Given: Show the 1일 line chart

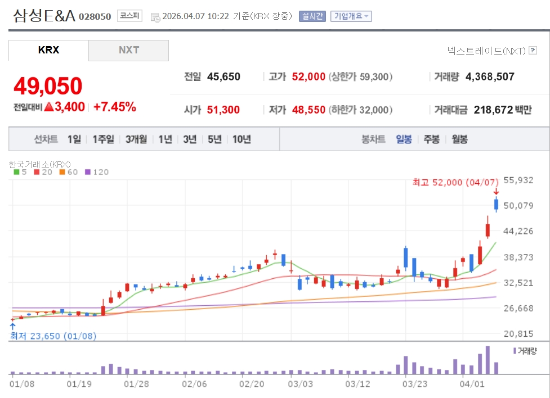Looking at the screenshot, I should coord(74,139).
